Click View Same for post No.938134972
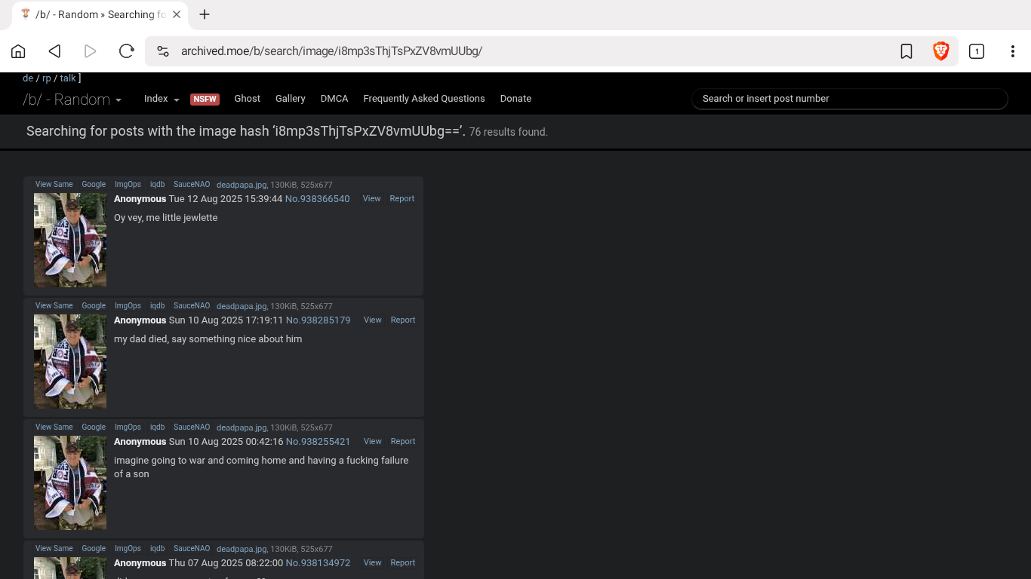The height and width of the screenshot is (579, 1031). [54, 549]
